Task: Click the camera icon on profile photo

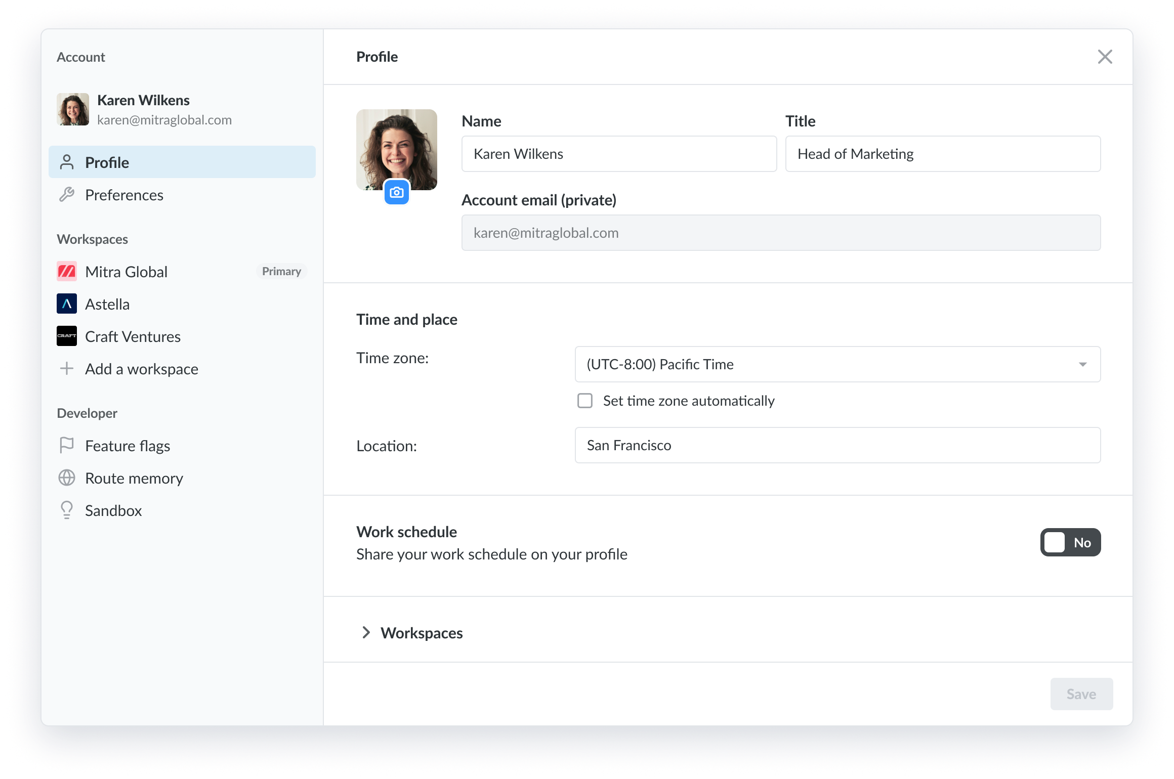Action: coord(397,192)
